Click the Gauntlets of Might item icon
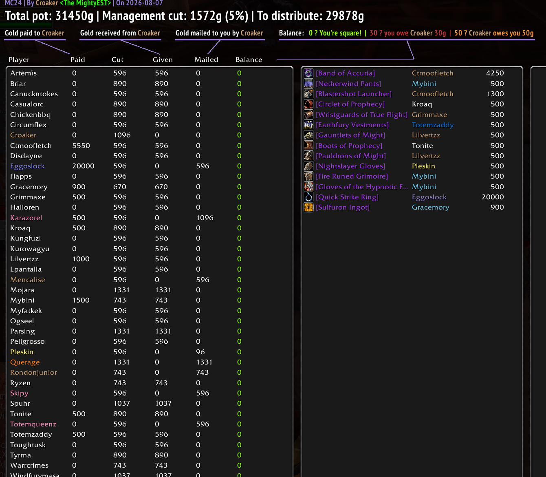546x477 pixels. pos(309,135)
